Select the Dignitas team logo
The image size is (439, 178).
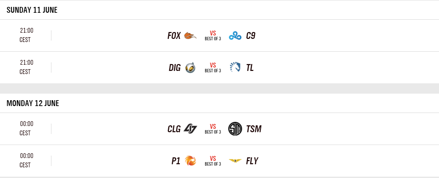click(x=190, y=68)
